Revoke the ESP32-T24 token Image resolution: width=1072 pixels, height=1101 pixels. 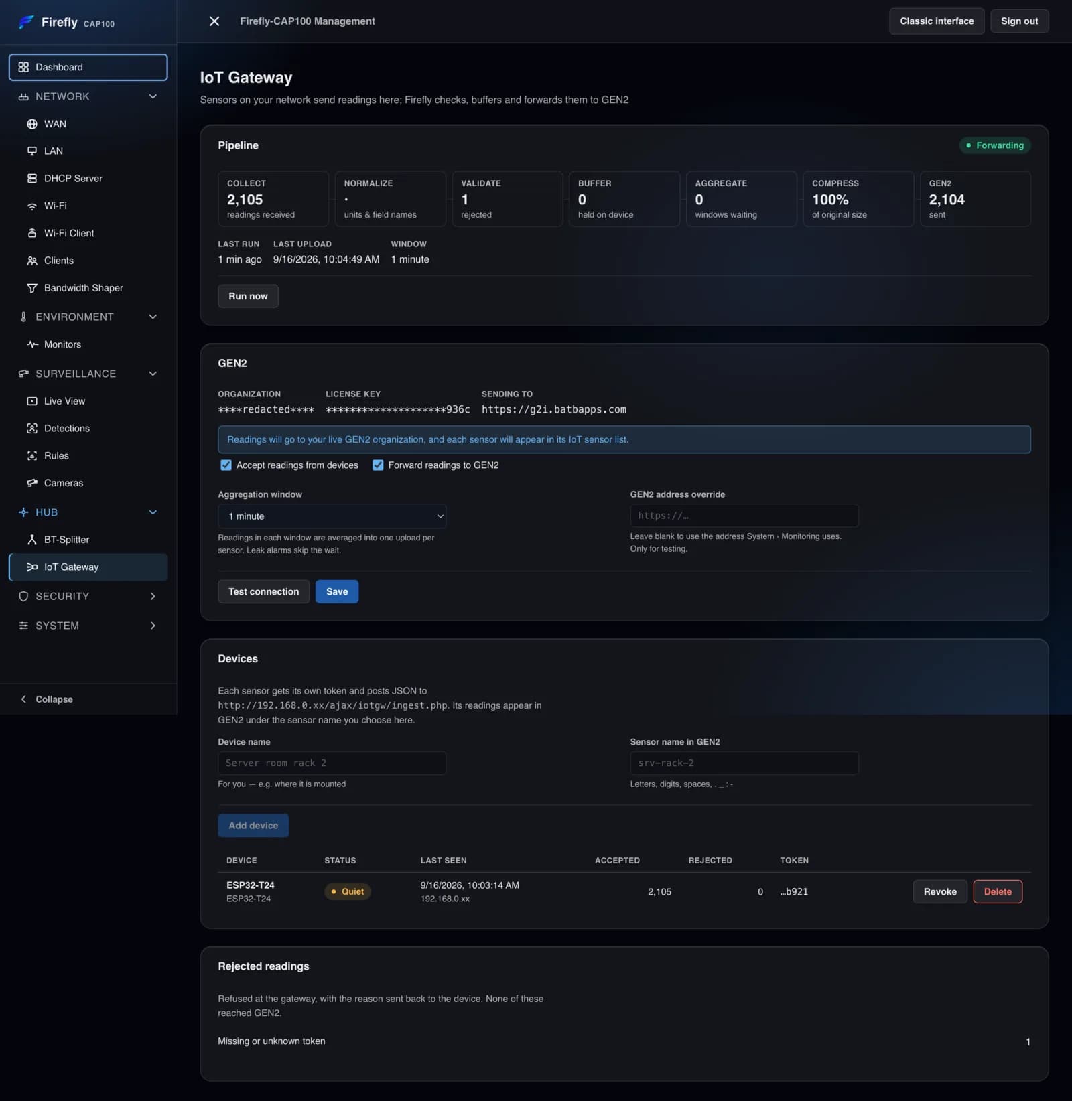(940, 891)
